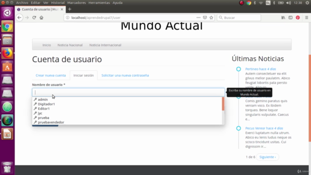Open the Files manager from the dock

[7, 40]
